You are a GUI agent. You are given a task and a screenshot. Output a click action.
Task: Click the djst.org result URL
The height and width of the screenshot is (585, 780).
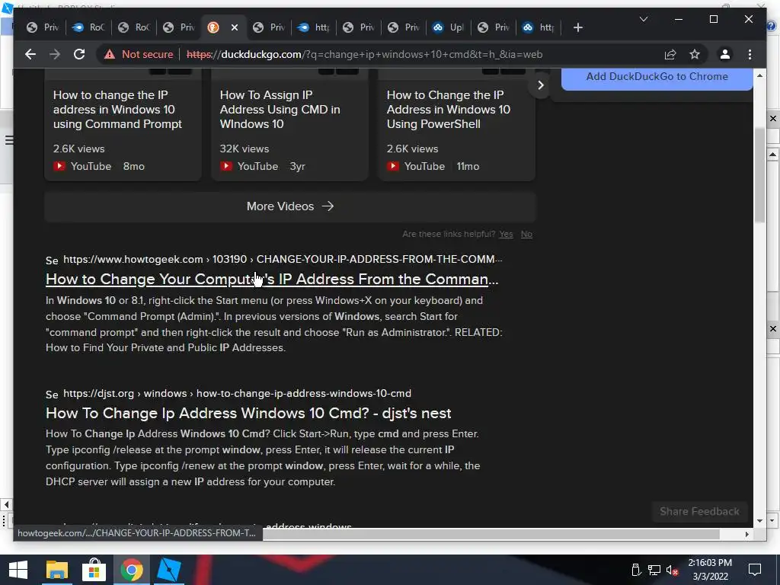tap(237, 394)
